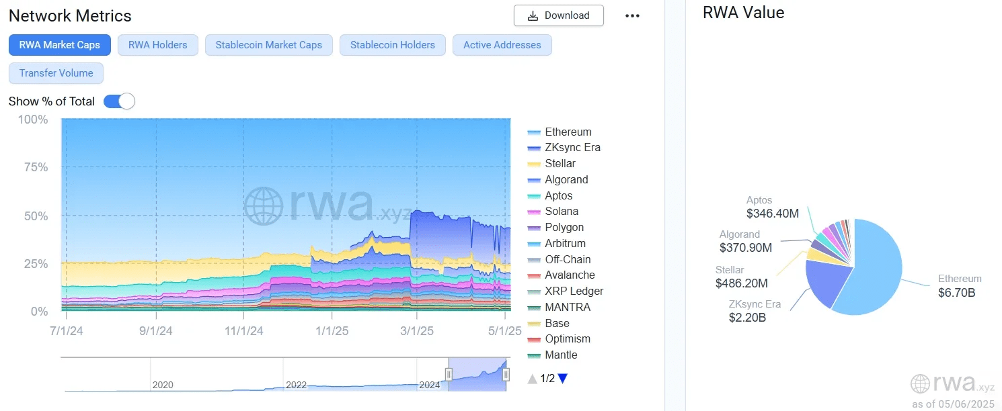Click the Stellar $486.20M label
The height and width of the screenshot is (411, 1002).
tap(742, 276)
